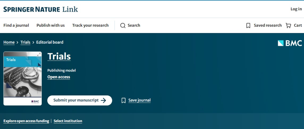Screen dimensions: 304x129
Task: Click the Open access link
Action: pos(59,77)
